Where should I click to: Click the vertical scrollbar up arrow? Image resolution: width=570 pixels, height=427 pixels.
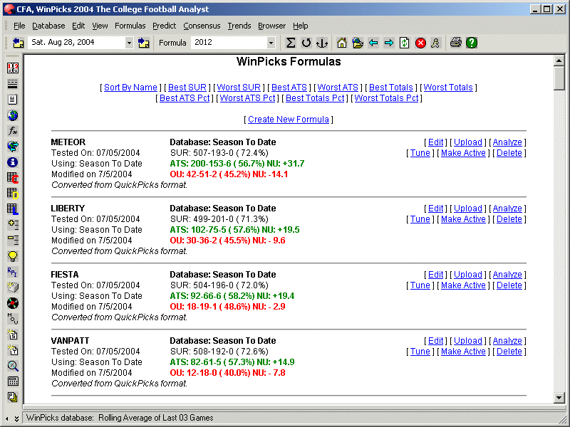pos(559,60)
